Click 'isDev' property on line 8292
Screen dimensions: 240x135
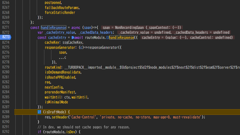71,132
